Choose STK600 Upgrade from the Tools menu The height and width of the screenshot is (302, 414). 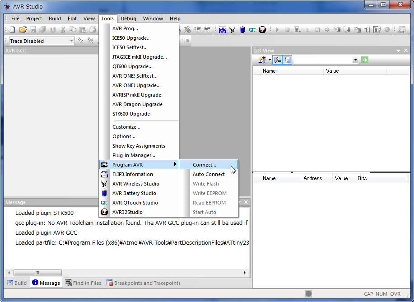[139, 114]
